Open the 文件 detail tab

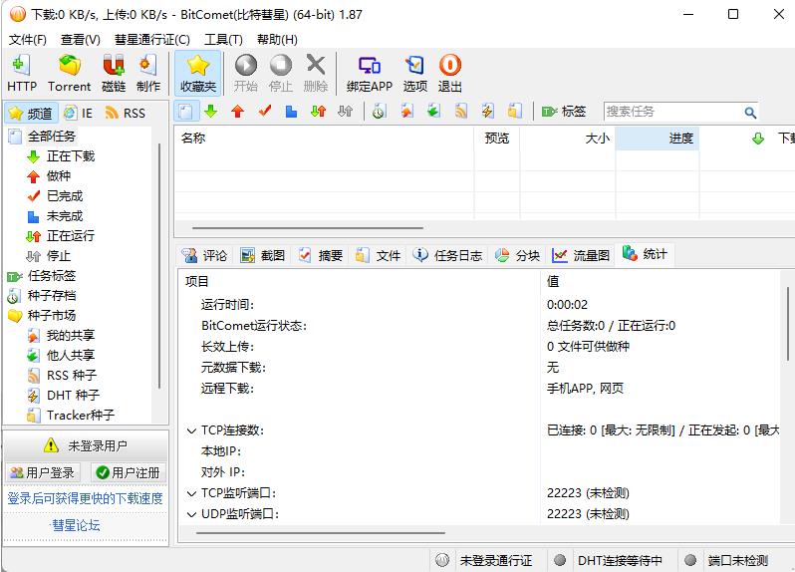pyautogui.click(x=379, y=255)
